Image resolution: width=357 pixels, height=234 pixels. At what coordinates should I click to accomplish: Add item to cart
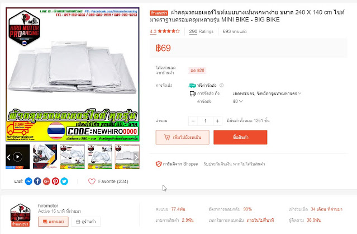tap(182, 137)
